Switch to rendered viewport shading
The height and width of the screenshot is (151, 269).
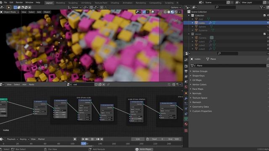[x=176, y=12]
